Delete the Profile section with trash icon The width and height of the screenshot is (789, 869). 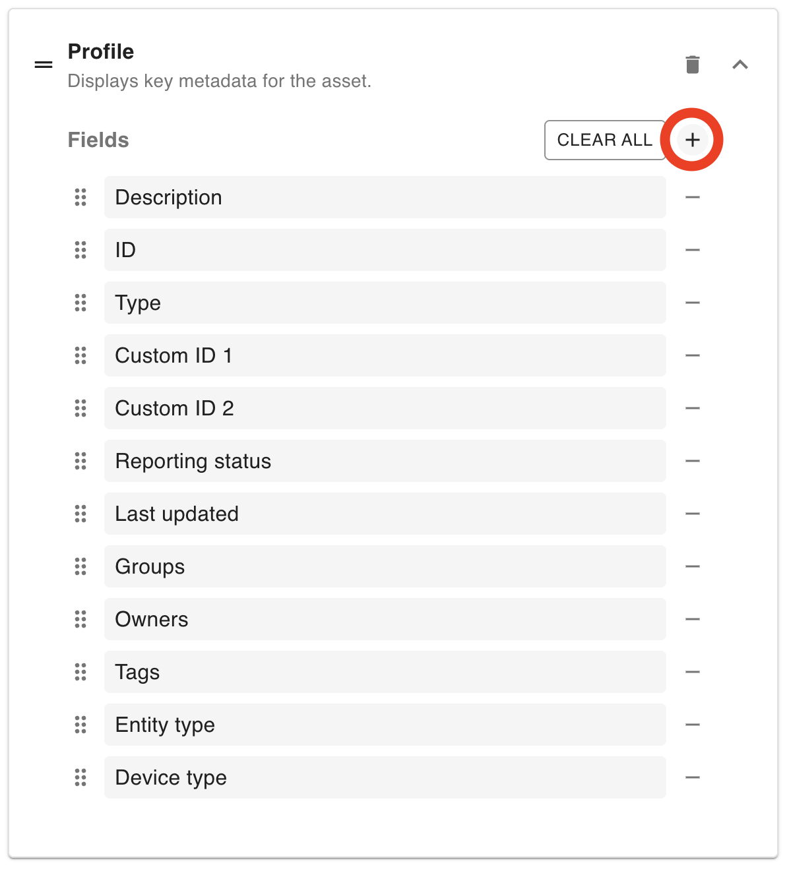(692, 65)
